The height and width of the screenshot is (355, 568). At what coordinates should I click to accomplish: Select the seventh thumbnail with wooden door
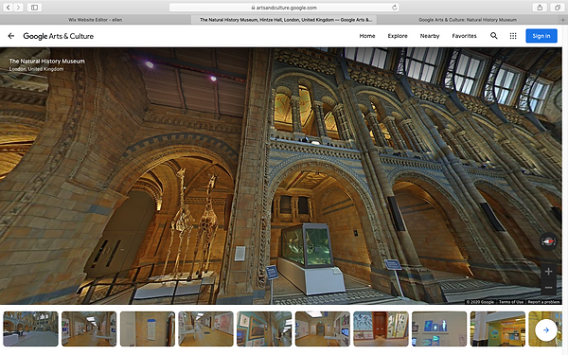pyautogui.click(x=381, y=328)
